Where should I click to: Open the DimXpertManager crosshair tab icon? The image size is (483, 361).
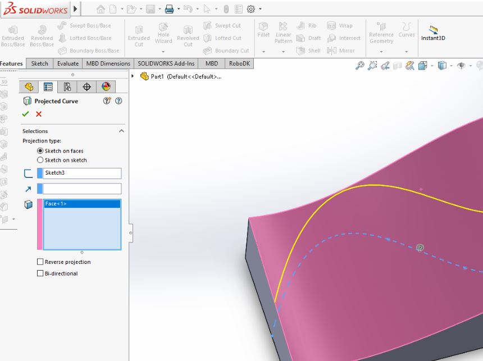[x=86, y=86]
